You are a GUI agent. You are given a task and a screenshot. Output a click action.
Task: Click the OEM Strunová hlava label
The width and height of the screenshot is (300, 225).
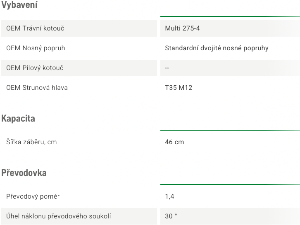pyautogui.click(x=37, y=88)
